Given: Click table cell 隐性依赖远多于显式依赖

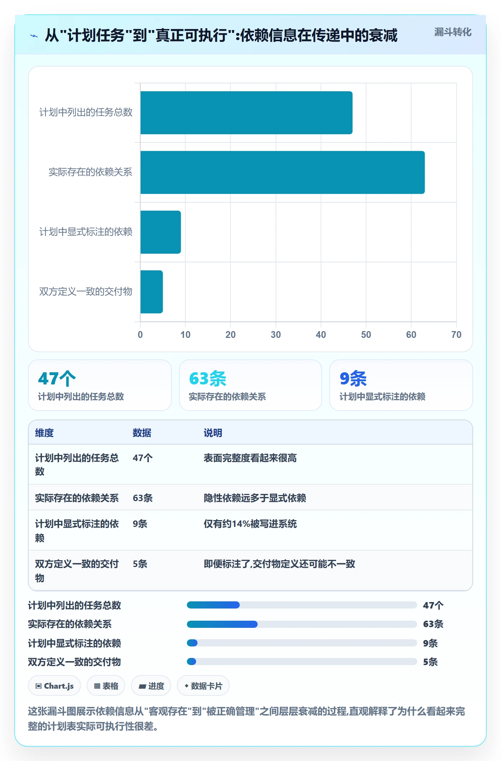Looking at the screenshot, I should (x=255, y=498).
